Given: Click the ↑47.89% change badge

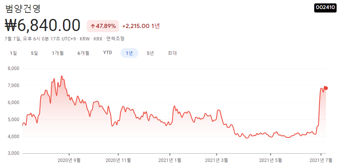Looking at the screenshot, I should pyautogui.click(x=103, y=26).
